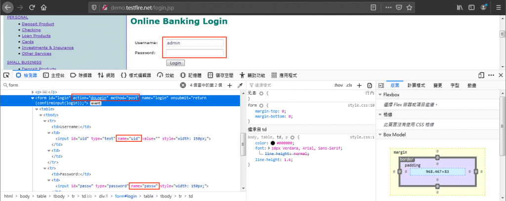Click the tracking protection shield icon
The width and height of the screenshot is (506, 201).
coord(94,7)
